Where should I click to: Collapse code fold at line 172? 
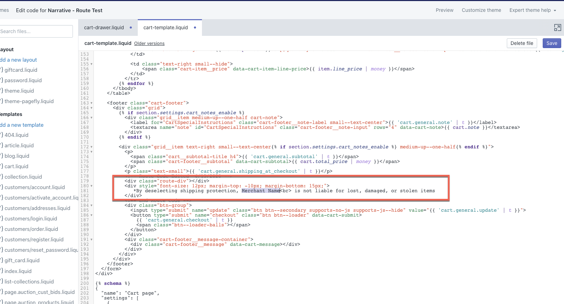[x=91, y=147]
